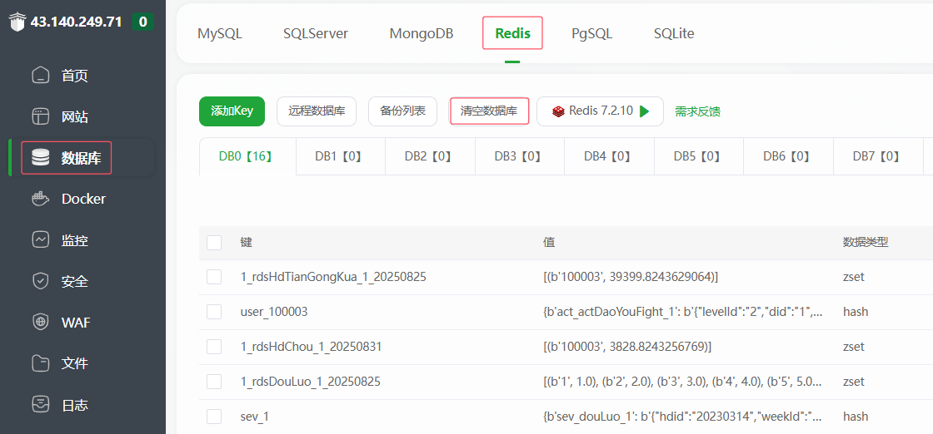Select the sev_1 row checkbox
Screen dimensions: 933x434
(214, 417)
